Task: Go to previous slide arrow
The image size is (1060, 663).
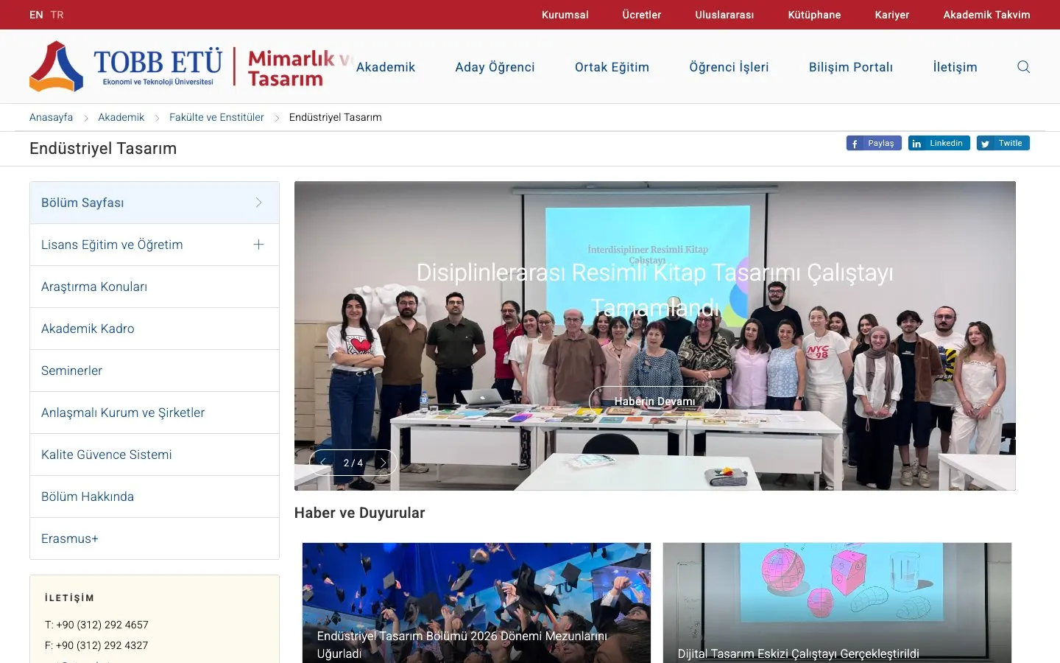Action: [x=322, y=463]
